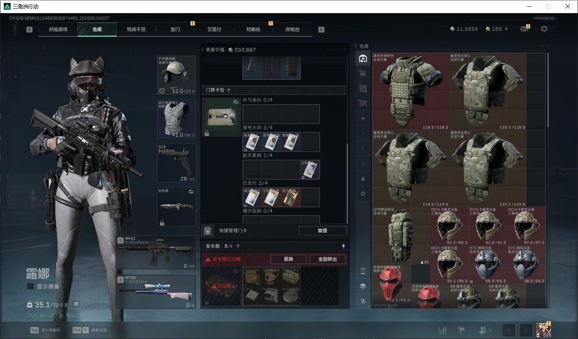Select the M700 sniper rifle slot
Image resolution: width=578 pixels, height=339 pixels.
pyautogui.click(x=156, y=292)
